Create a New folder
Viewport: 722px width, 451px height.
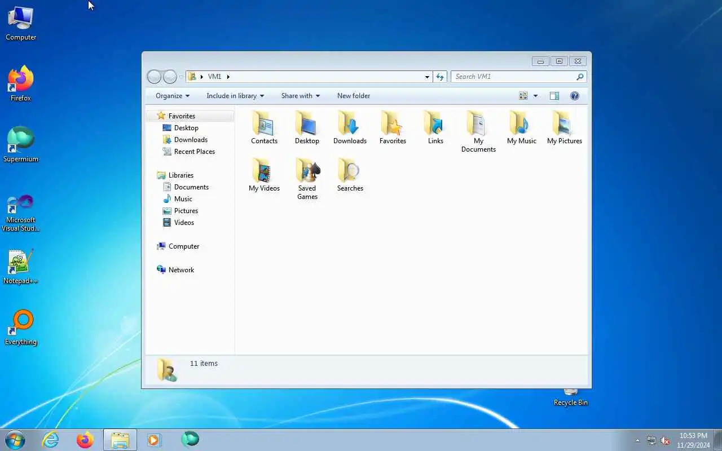click(x=354, y=96)
